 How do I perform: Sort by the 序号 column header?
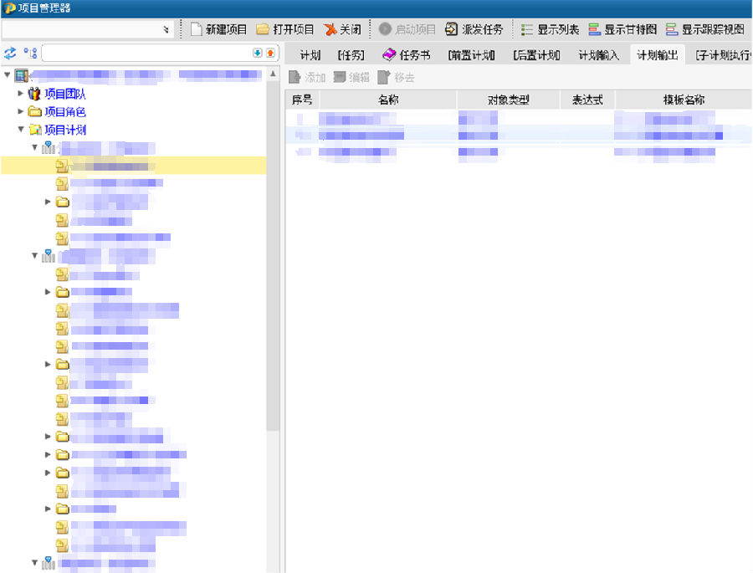tap(303, 100)
